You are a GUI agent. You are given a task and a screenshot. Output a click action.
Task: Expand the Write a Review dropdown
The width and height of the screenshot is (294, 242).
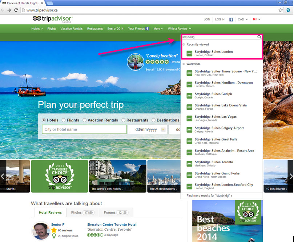180,29
